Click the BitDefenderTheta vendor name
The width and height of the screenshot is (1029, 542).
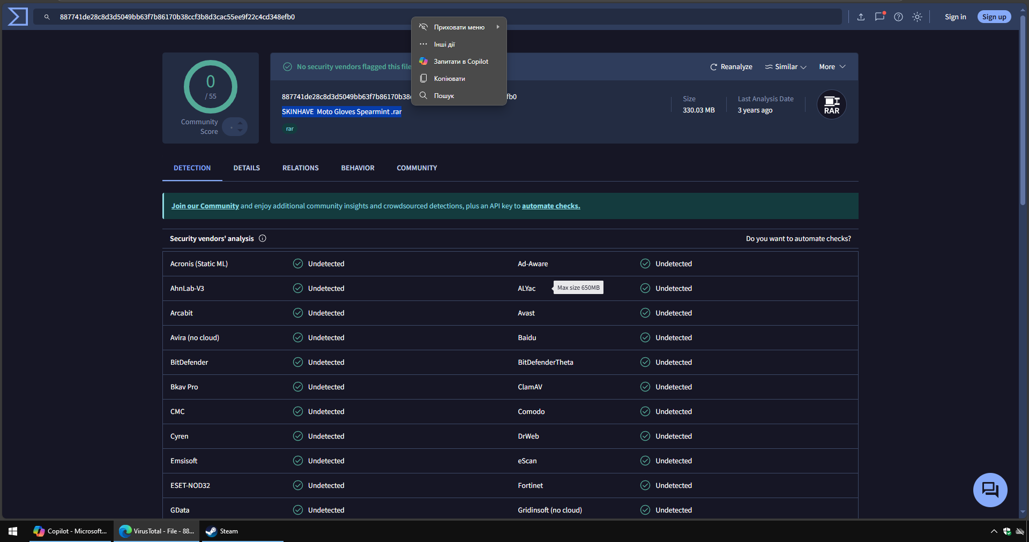(546, 363)
